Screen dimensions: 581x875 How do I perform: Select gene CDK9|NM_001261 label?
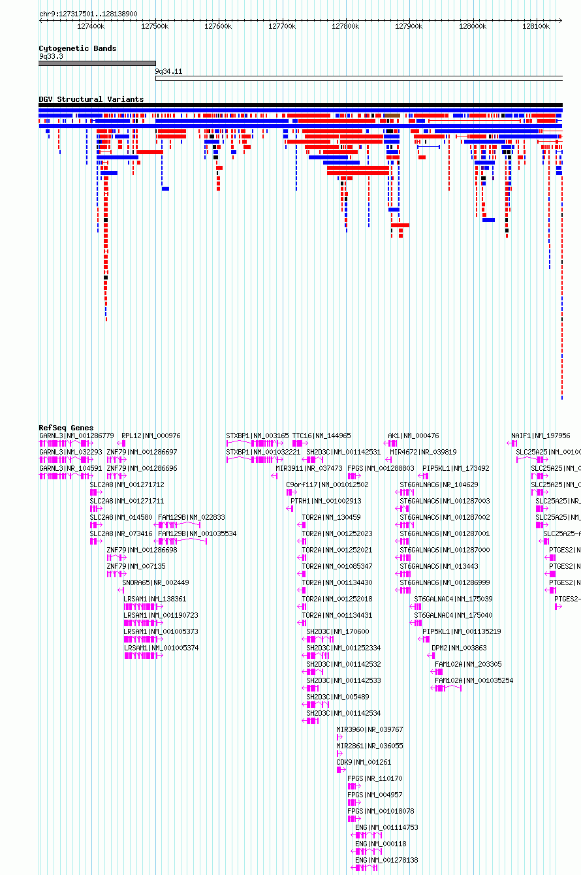point(364,762)
